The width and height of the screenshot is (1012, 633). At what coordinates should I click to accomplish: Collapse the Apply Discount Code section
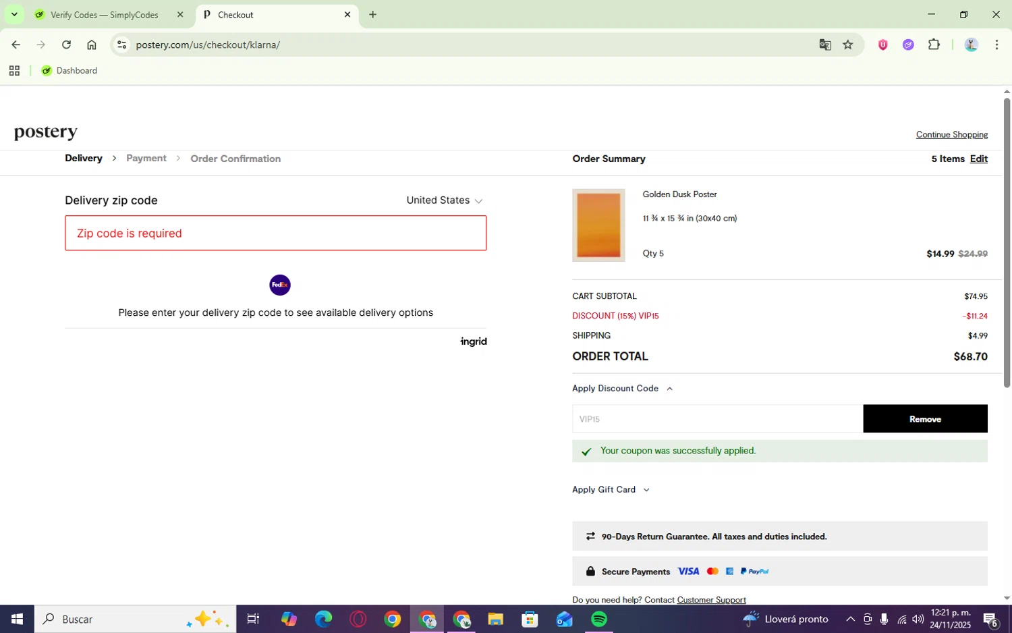[623, 389]
